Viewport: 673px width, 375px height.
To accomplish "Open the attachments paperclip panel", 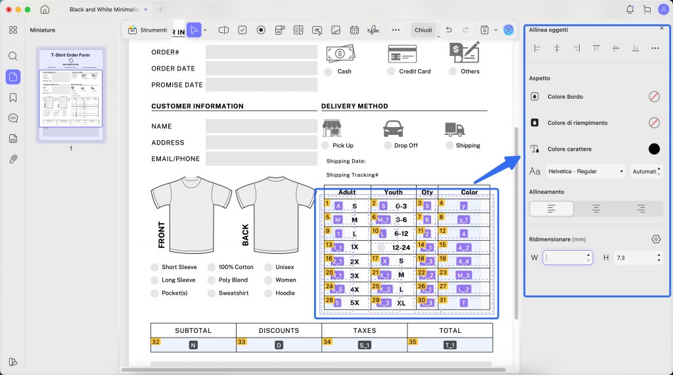I will point(13,159).
